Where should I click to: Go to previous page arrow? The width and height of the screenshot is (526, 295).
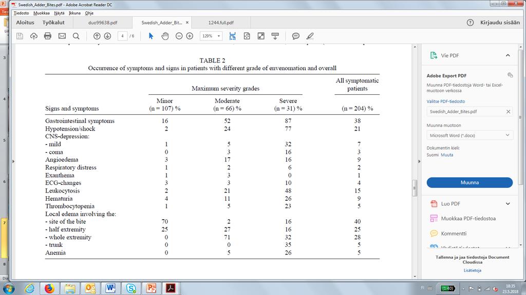pyautogui.click(x=97, y=36)
